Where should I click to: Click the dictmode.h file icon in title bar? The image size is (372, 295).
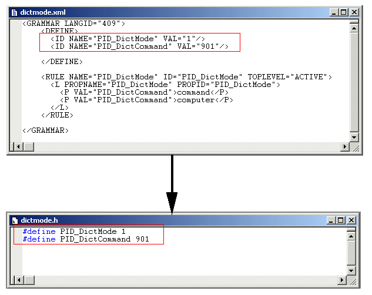click(14, 220)
